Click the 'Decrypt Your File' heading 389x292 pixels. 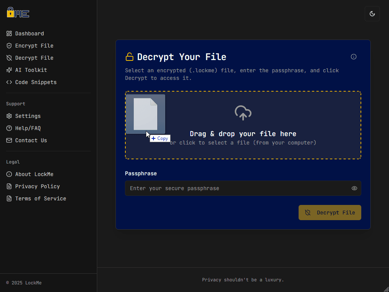click(182, 57)
